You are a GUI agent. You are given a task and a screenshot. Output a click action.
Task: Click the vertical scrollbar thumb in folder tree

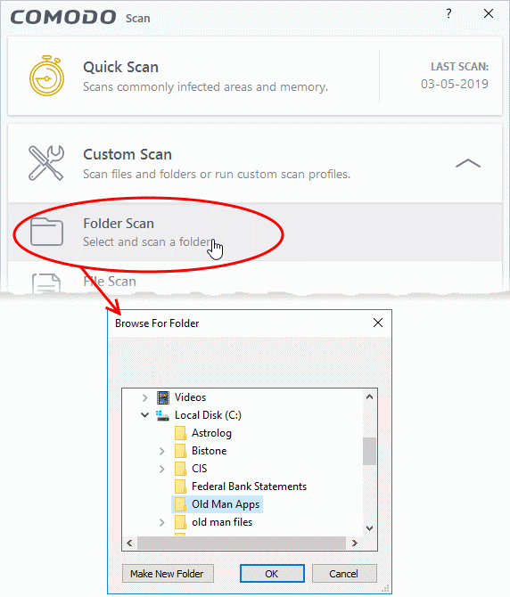(369, 452)
